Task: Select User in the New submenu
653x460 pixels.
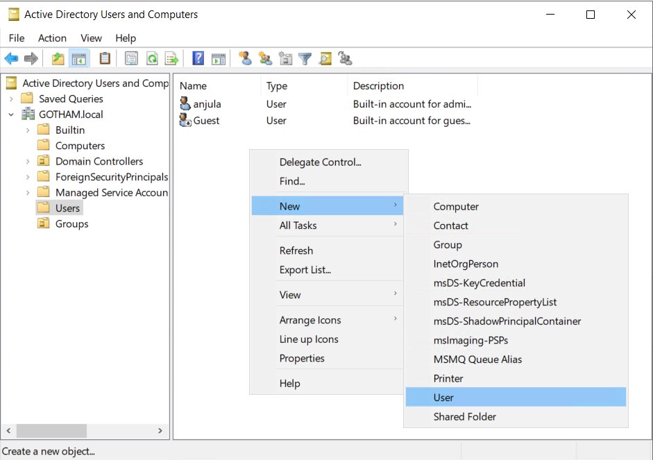Action: [443, 398]
